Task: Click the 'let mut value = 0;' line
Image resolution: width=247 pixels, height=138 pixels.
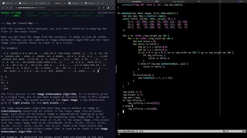Action: [144, 41]
